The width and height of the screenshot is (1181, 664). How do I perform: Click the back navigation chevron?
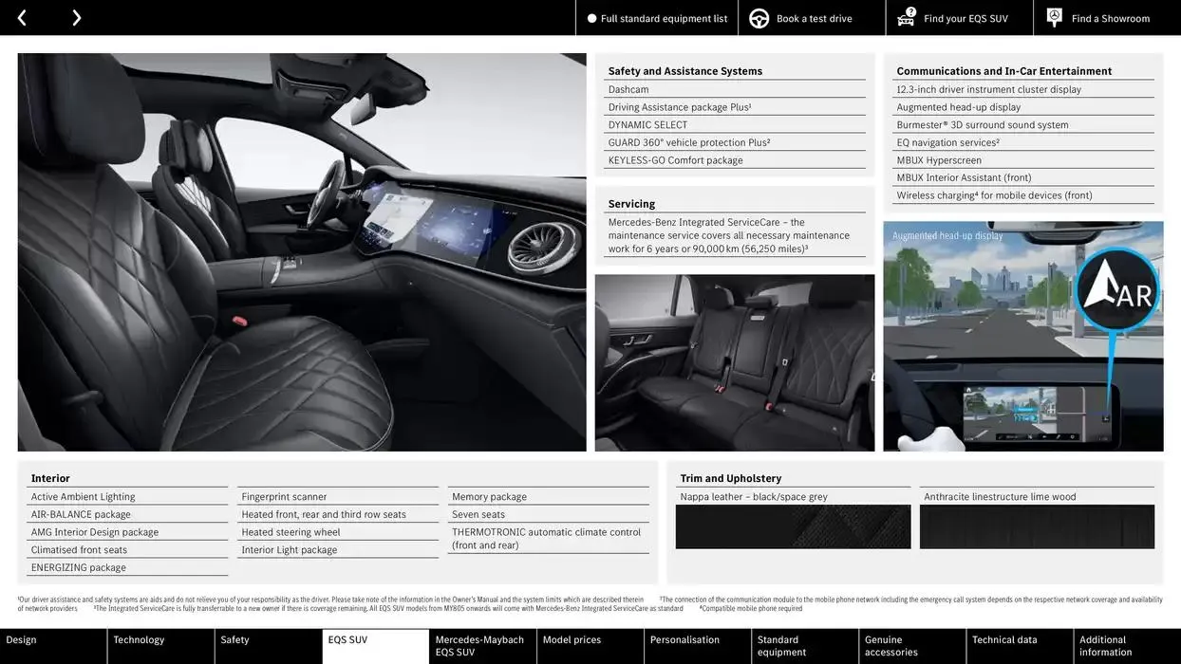[x=20, y=17]
